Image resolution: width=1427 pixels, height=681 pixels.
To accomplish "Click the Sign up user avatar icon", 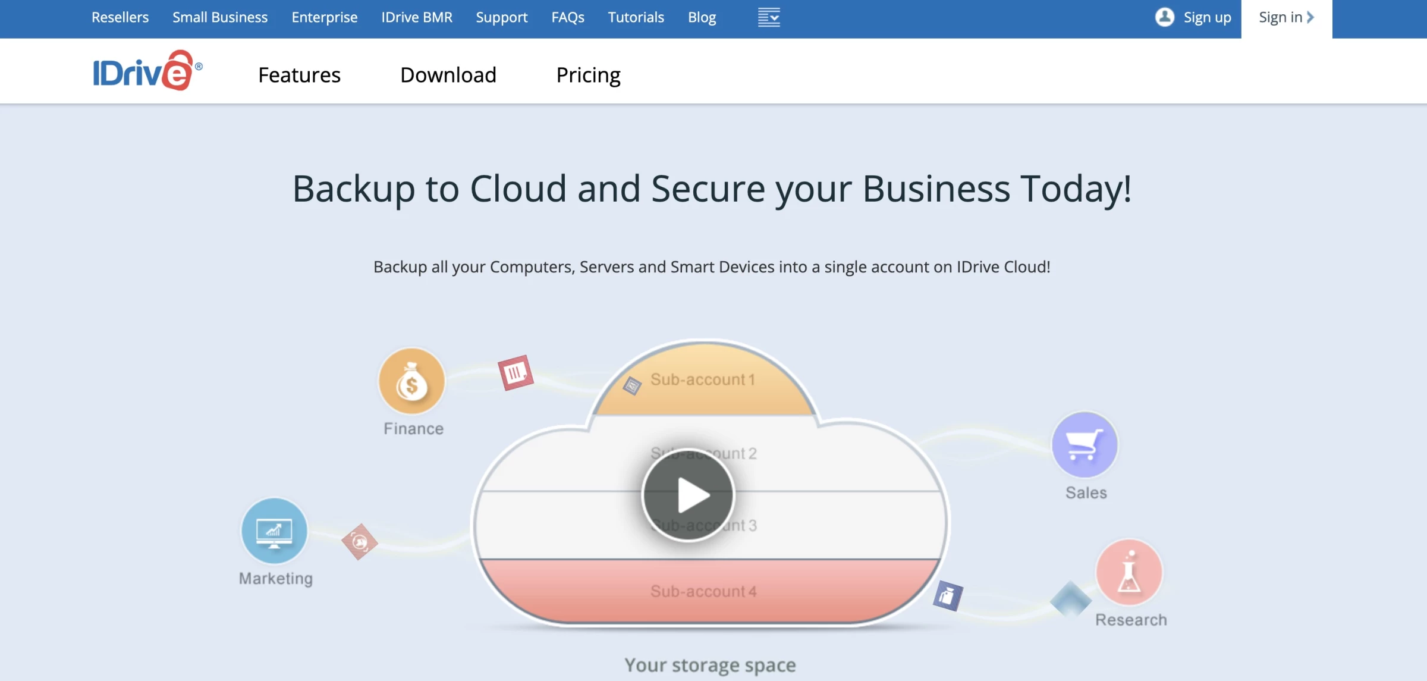I will (1165, 17).
